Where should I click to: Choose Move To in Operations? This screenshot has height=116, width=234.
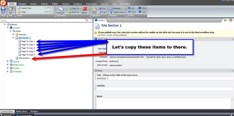pyautogui.click(x=74, y=12)
